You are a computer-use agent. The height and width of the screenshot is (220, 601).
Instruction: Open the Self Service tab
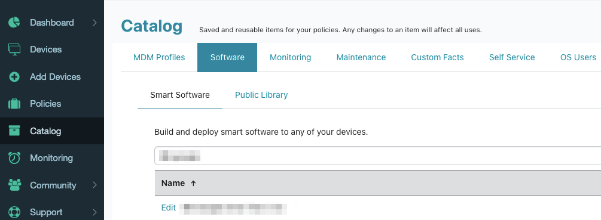[512, 57]
